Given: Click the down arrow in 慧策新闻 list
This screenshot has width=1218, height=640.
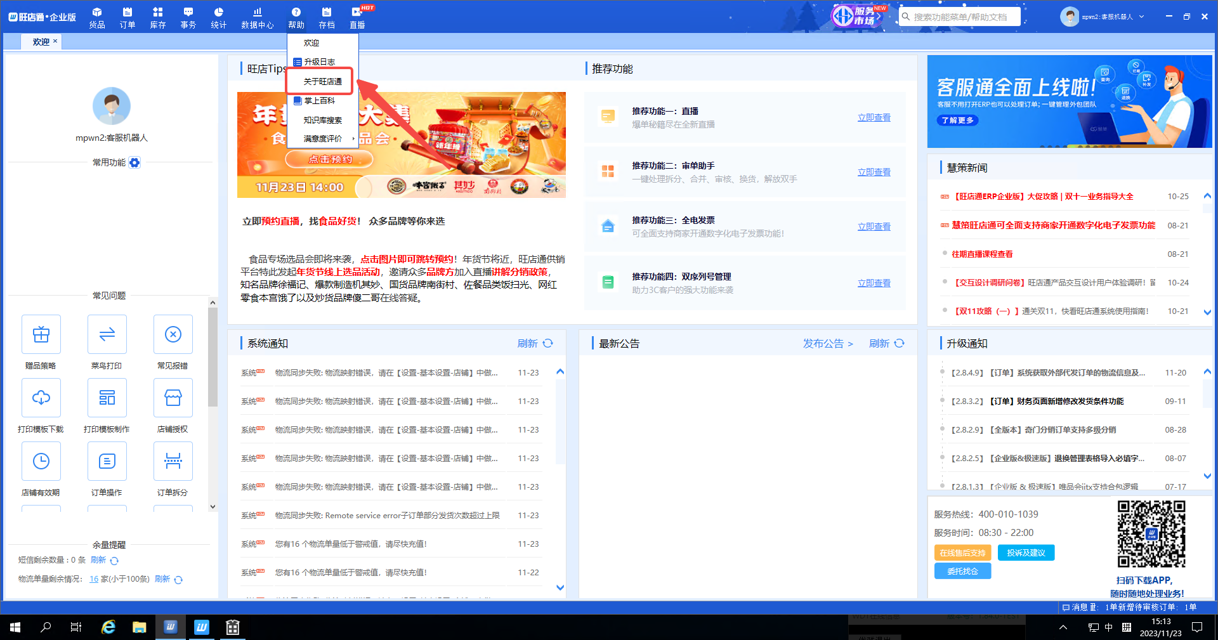Looking at the screenshot, I should click(x=1207, y=312).
